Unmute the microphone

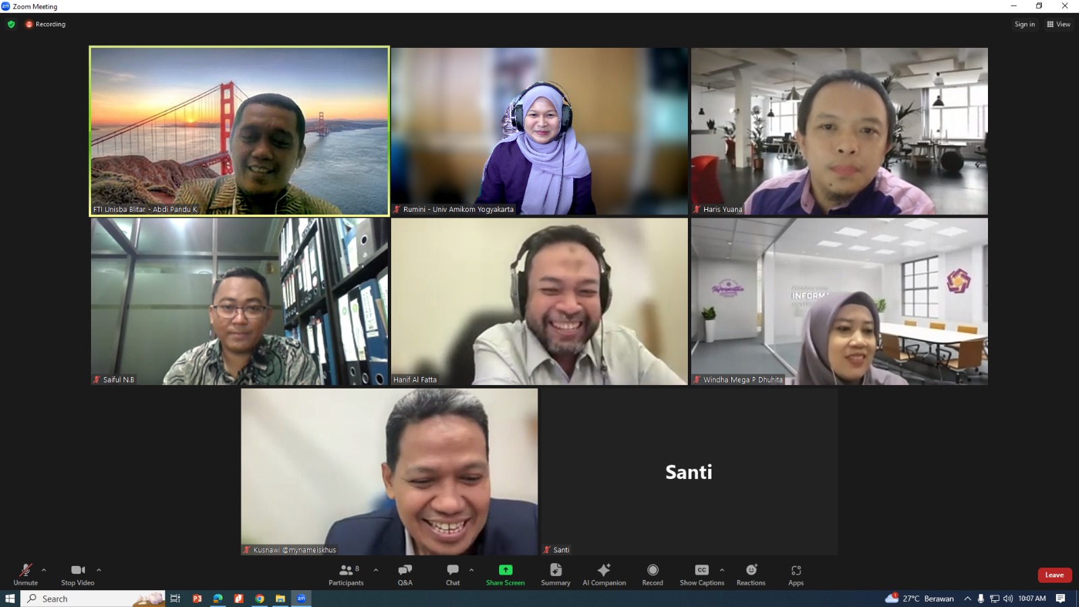pyautogui.click(x=26, y=574)
